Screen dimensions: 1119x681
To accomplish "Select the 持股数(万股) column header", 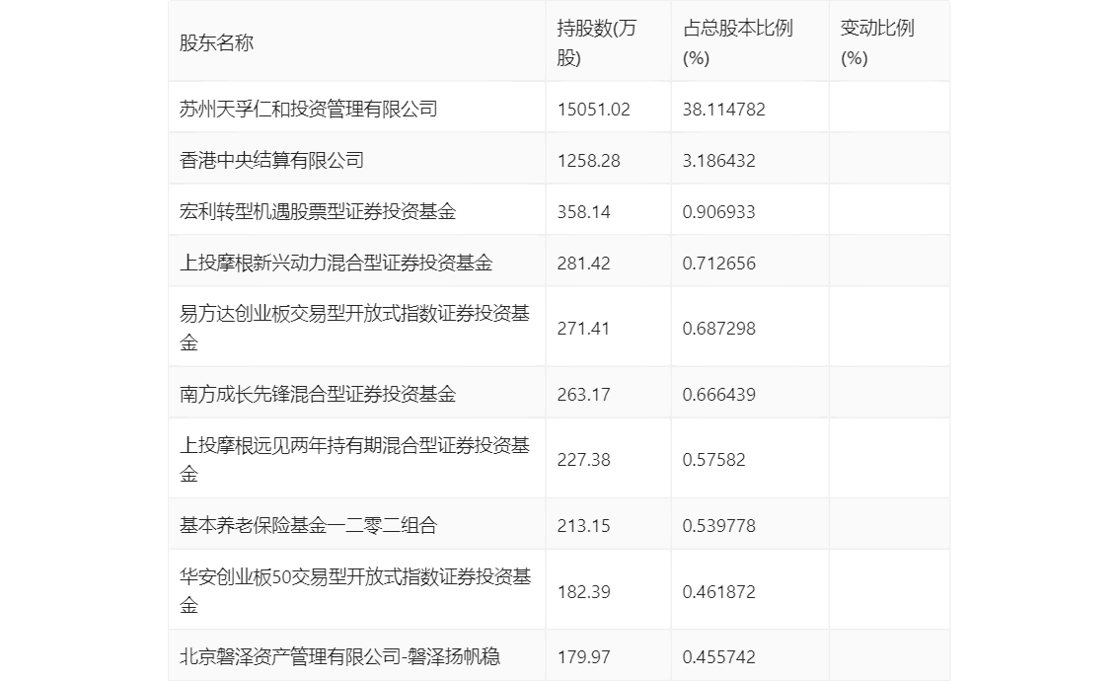I will click(x=597, y=42).
